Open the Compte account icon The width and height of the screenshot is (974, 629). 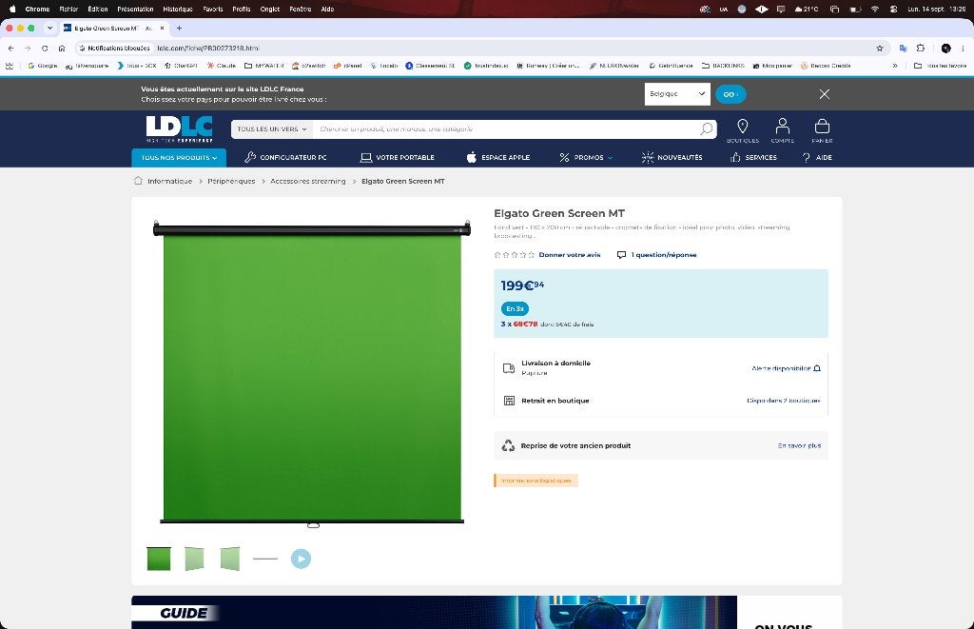pos(783,130)
